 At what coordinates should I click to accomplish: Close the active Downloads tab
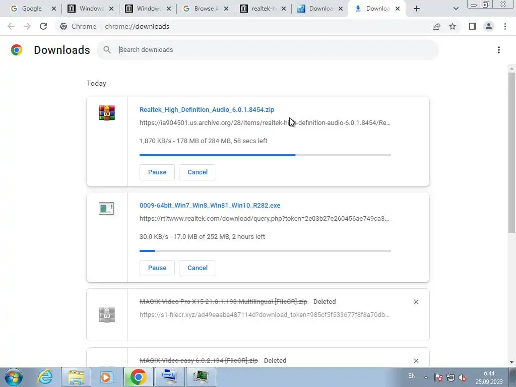point(398,9)
